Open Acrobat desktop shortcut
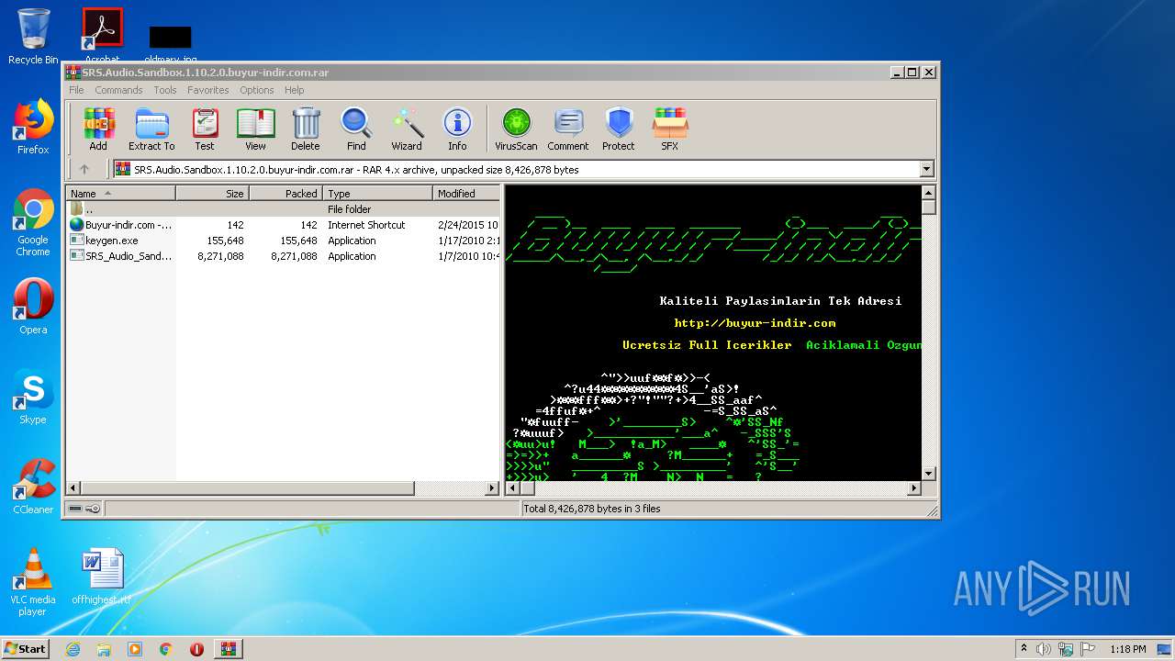The image size is (1175, 661). coord(102,35)
